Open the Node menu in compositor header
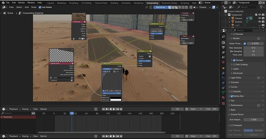 [x=34, y=7]
